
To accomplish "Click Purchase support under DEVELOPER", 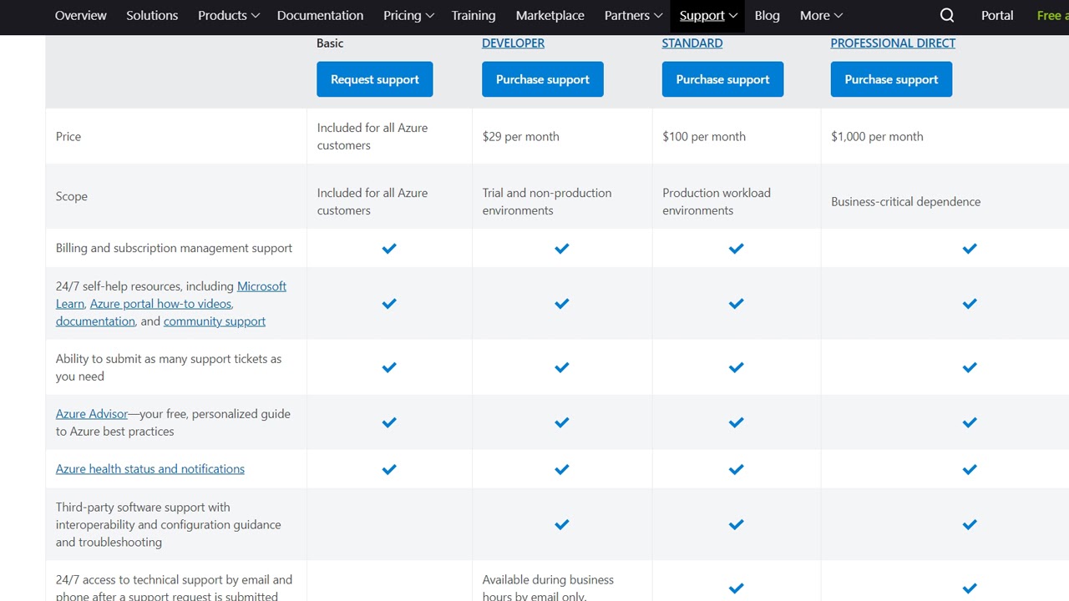I will 543,79.
